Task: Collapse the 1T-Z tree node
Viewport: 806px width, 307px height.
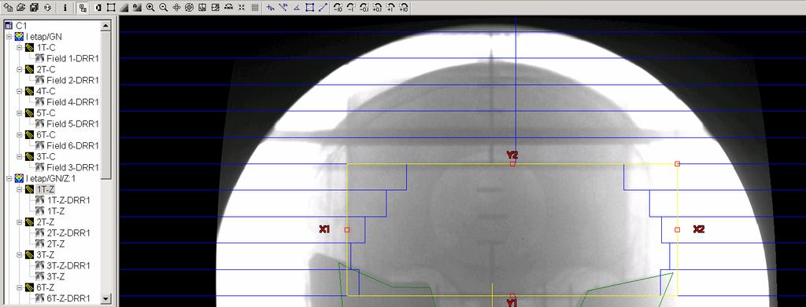Action: [x=20, y=189]
